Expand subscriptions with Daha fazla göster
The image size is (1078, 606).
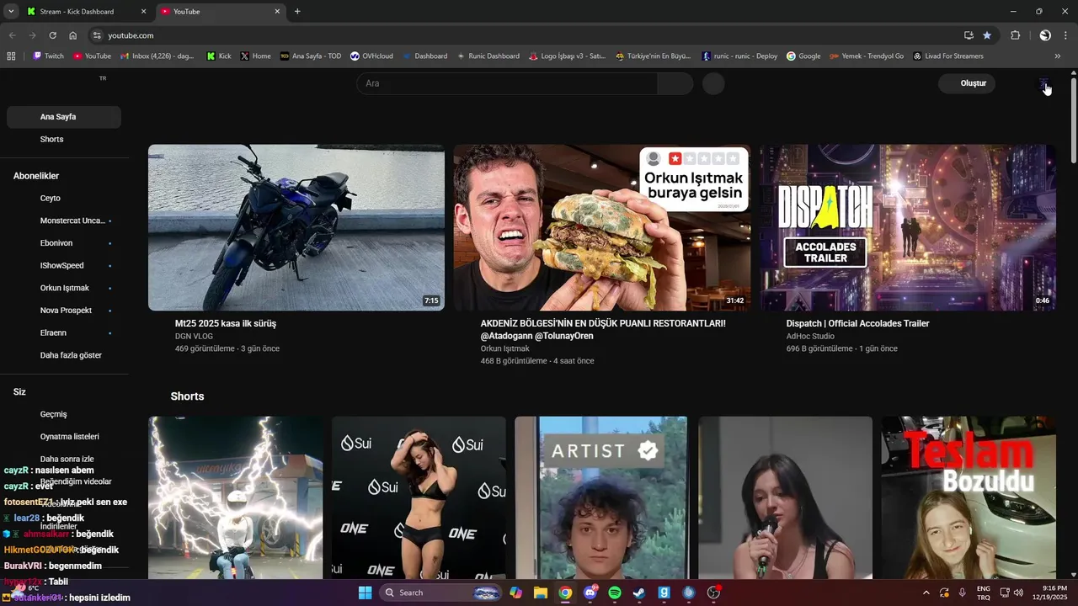(64, 355)
